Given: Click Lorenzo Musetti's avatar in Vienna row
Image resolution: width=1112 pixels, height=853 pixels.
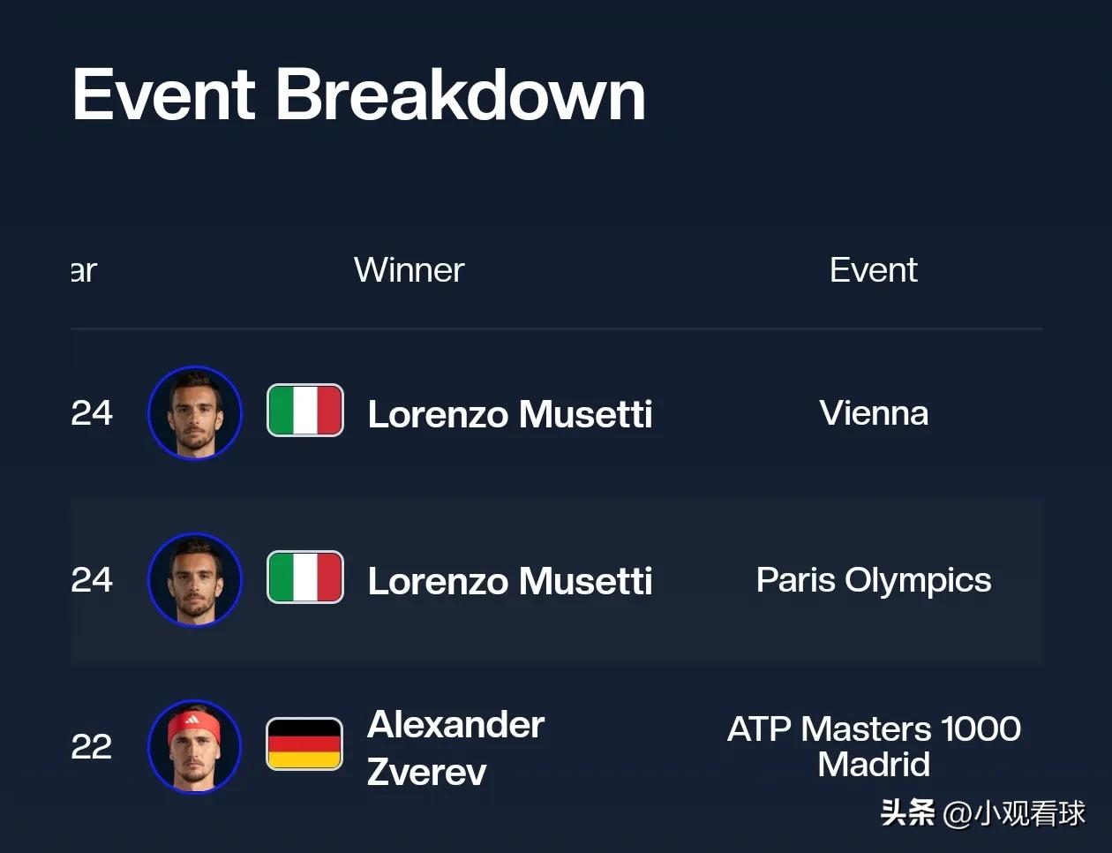Looking at the screenshot, I should point(195,412).
